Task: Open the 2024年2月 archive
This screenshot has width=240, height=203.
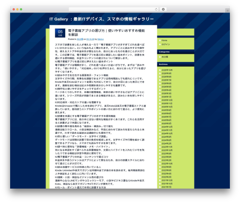Action: [167, 143]
